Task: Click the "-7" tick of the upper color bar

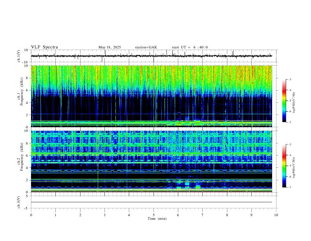Action: click(x=290, y=122)
